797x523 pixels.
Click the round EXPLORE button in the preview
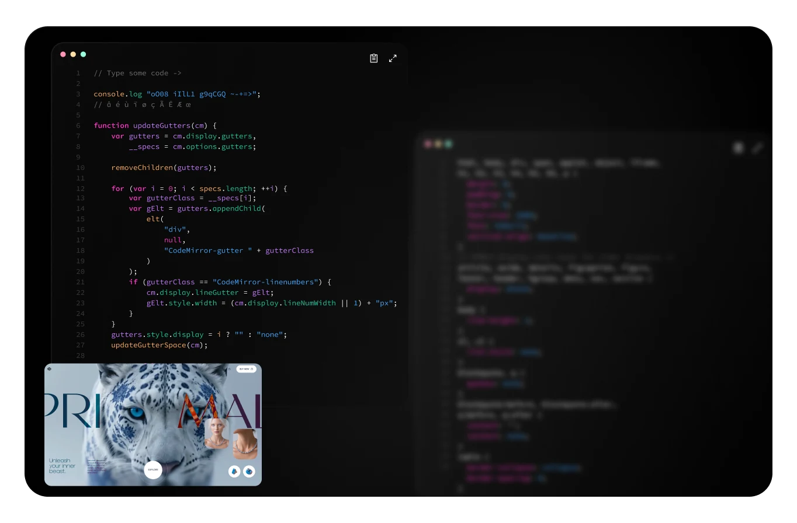pyautogui.click(x=153, y=469)
